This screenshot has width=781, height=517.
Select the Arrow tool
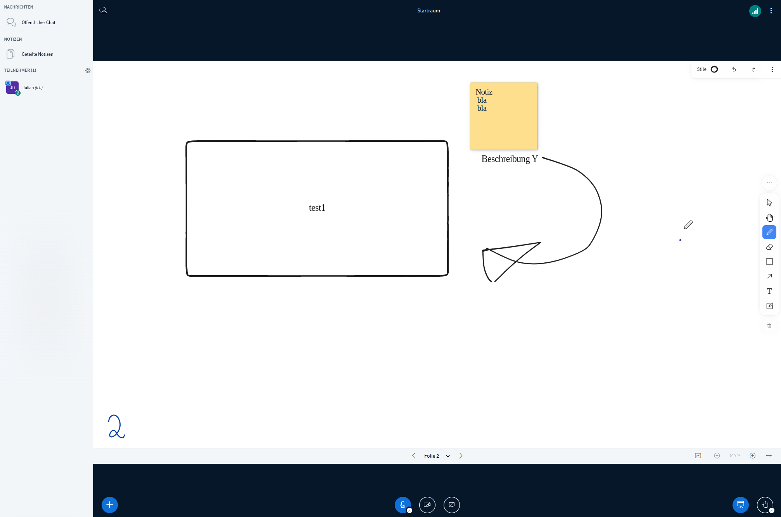tap(769, 276)
